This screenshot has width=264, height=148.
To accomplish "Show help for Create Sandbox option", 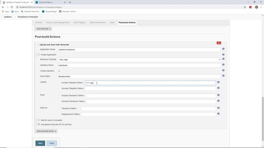I will click(223, 70).
